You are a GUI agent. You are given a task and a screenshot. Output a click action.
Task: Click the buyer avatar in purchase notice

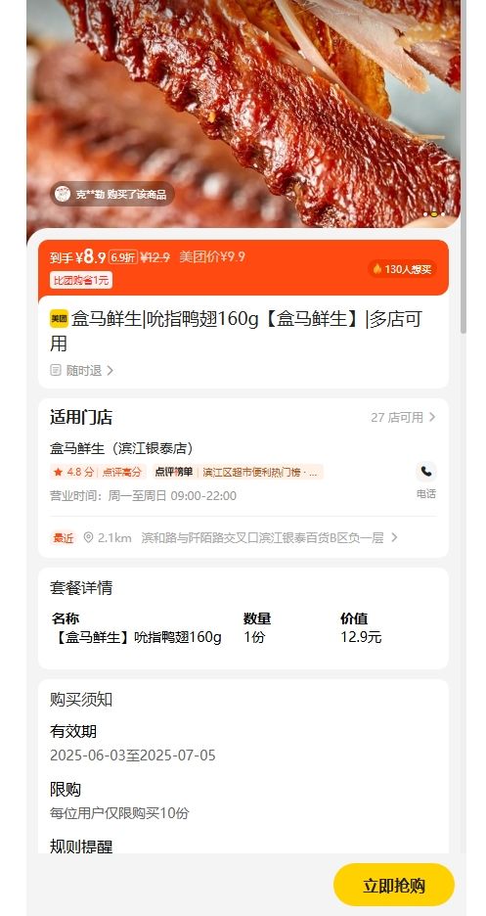tap(63, 194)
